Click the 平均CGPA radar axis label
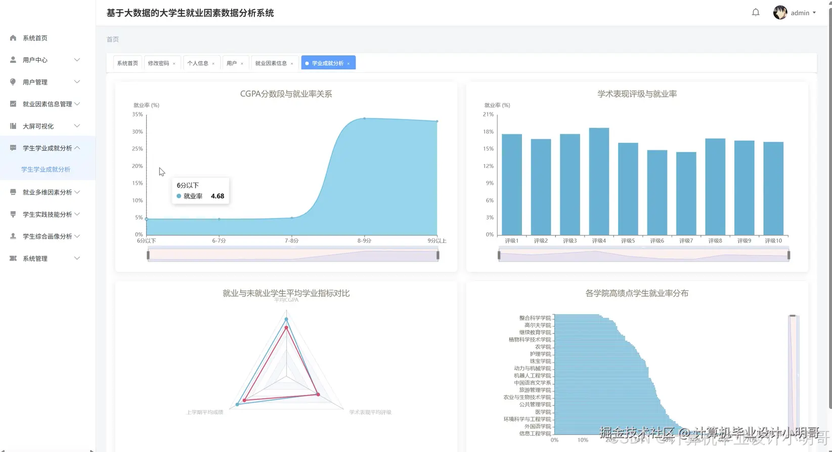Viewport: 832px width, 452px height. click(x=286, y=300)
